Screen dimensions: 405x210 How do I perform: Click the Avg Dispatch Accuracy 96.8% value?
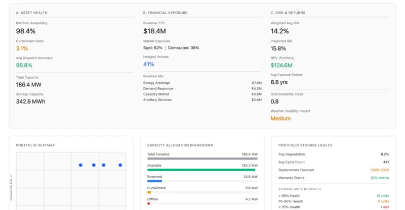tap(24, 65)
